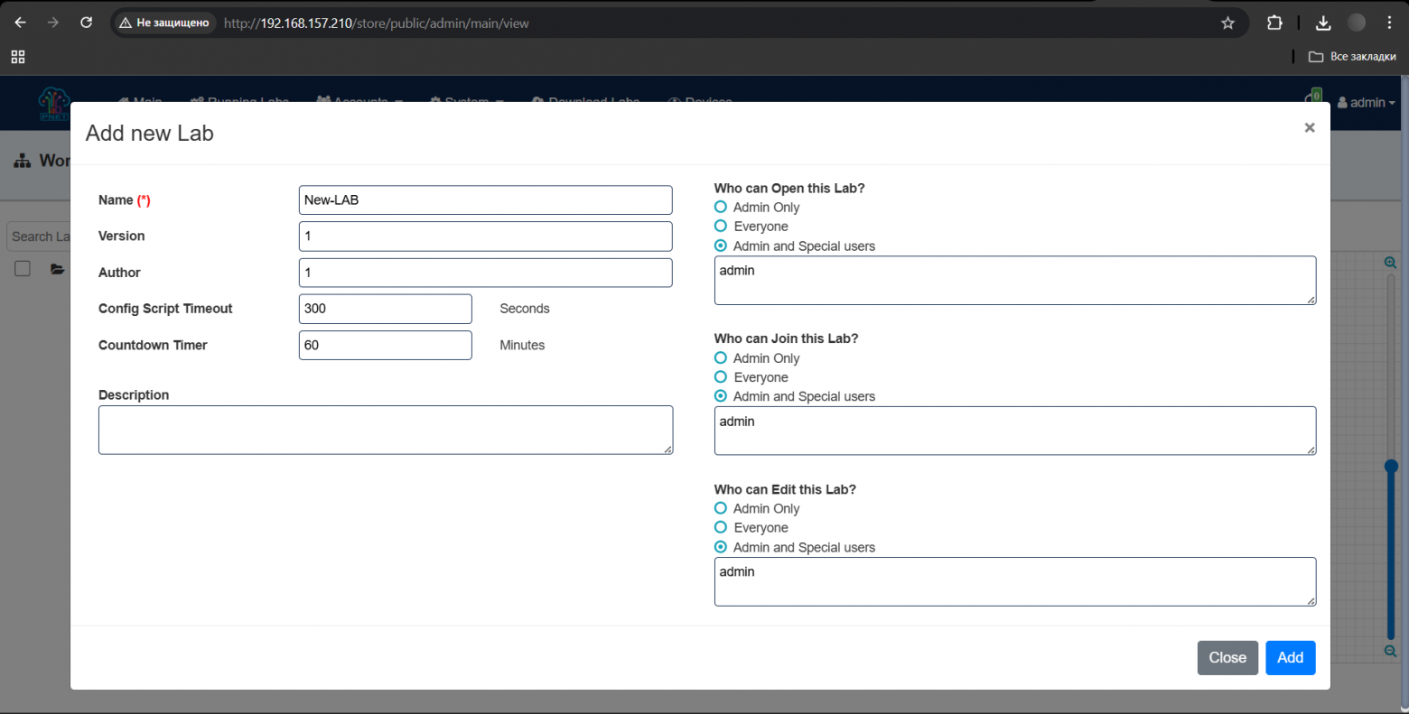Select 'Admin Only' for joining the lab

pyautogui.click(x=721, y=357)
